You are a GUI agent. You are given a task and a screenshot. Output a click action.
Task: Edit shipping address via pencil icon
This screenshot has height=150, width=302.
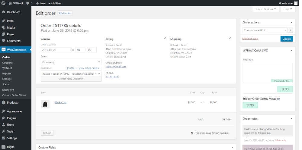pos(230,38)
